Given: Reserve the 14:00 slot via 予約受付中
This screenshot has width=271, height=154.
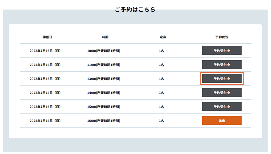Looking at the screenshot, I should point(222,93).
